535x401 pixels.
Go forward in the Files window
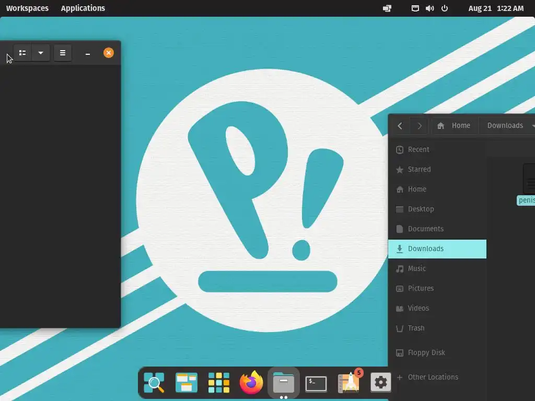coord(420,126)
